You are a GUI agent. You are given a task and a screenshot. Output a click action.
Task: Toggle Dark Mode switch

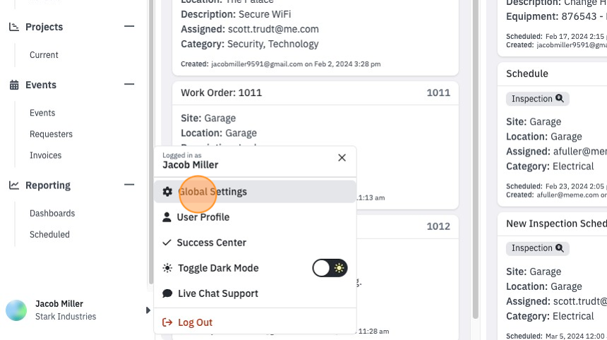pos(330,268)
